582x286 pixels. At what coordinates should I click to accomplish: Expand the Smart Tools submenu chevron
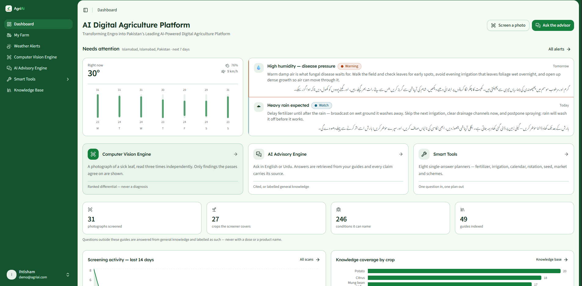pos(68,79)
